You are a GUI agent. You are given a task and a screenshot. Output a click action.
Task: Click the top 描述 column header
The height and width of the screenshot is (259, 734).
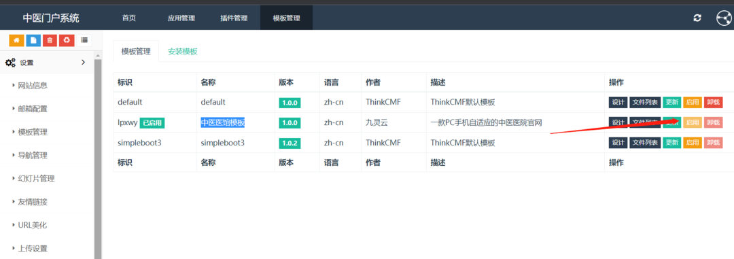(x=438, y=82)
